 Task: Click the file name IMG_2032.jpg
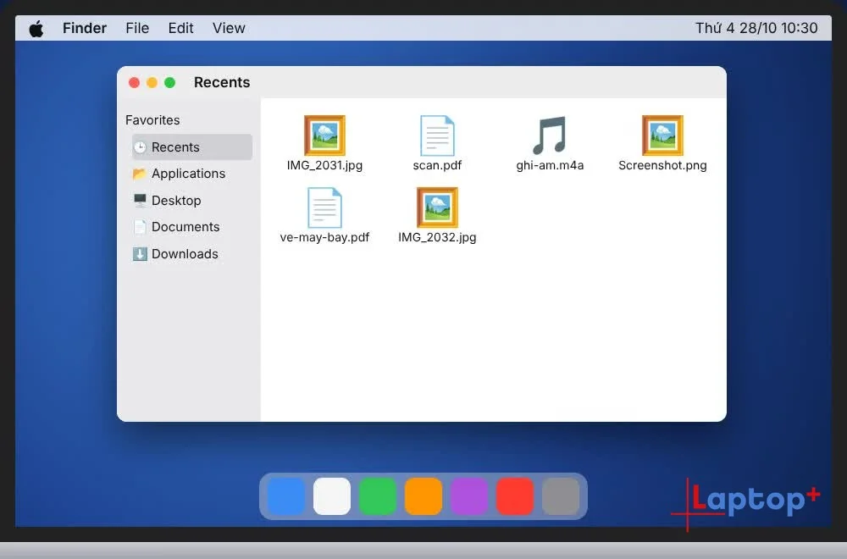[437, 237]
